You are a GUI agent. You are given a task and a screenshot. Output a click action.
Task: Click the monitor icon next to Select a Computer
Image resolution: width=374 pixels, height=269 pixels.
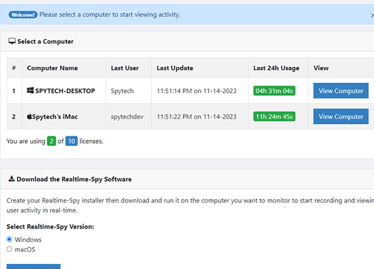point(12,41)
